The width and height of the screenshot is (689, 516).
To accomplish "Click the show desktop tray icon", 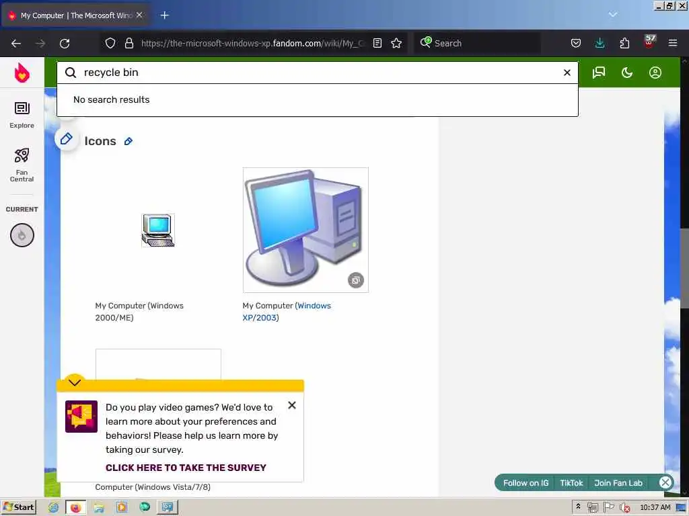I will pos(682,508).
